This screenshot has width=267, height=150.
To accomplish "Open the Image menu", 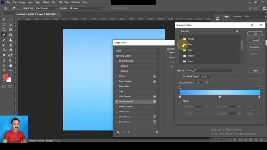I will 22,2.
